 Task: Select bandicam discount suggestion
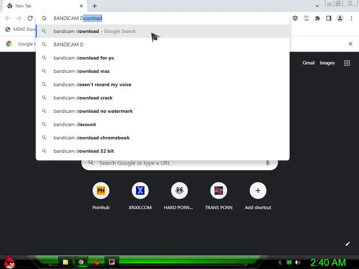[163, 124]
